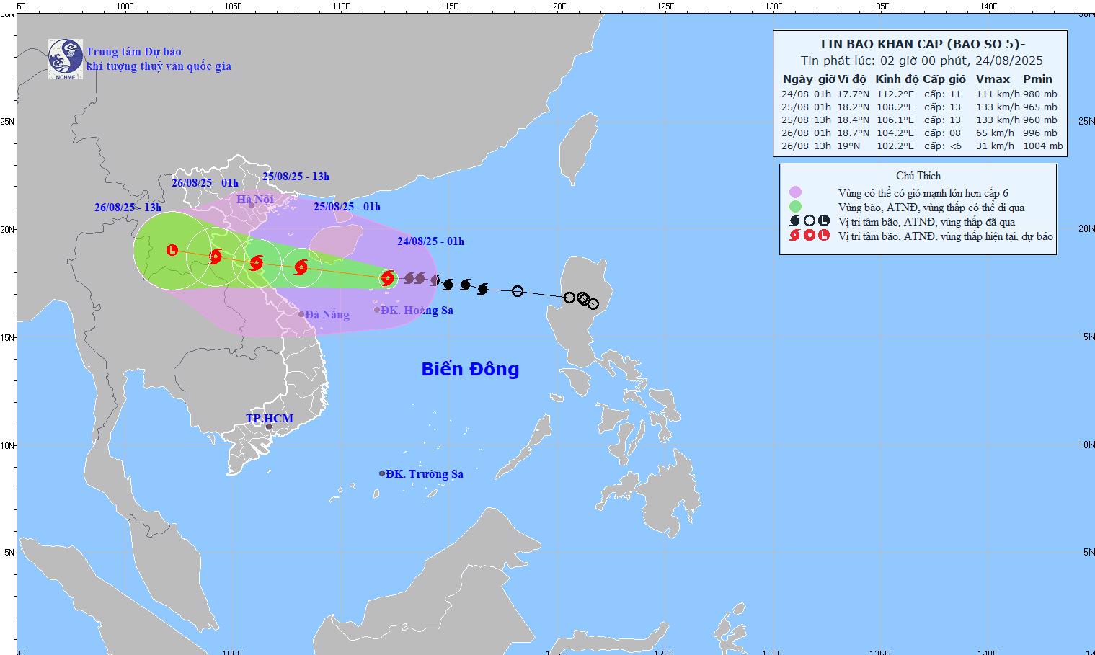The width and height of the screenshot is (1095, 655).
Task: Click the Chú Thích legend heading
Action: [x=918, y=176]
